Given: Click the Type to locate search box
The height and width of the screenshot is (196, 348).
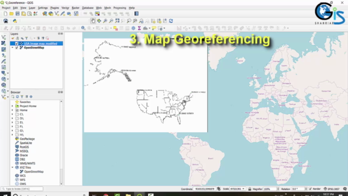Looking at the screenshot, I should [22, 189].
